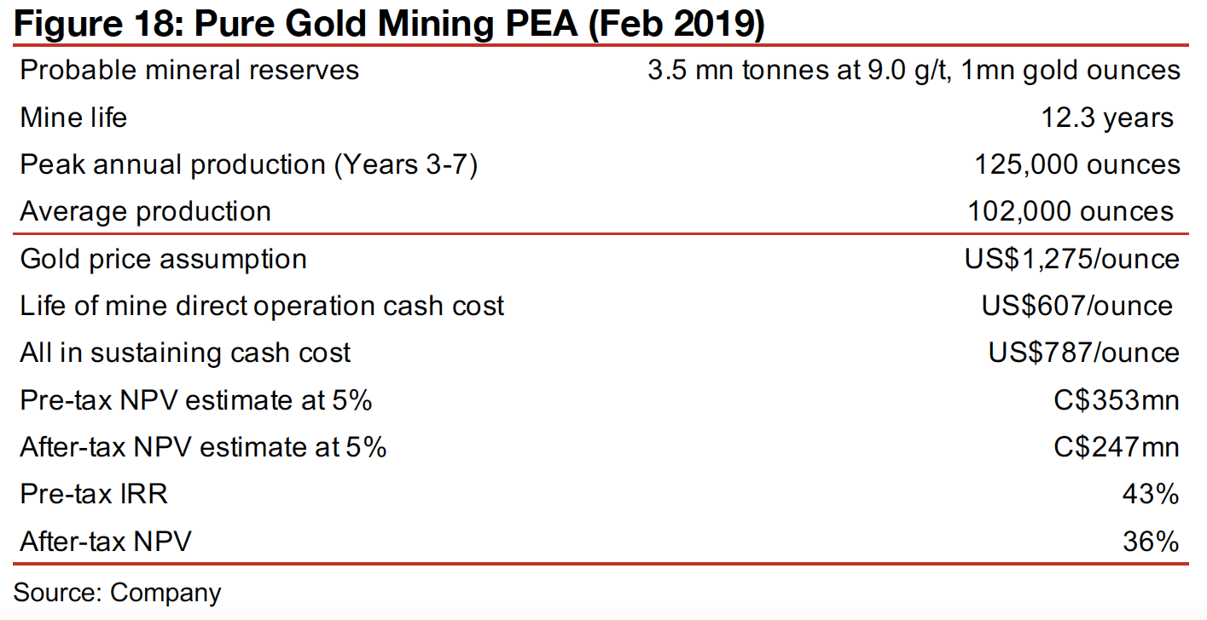
Task: Select the C$247mn after-tax NPV value
Action: [1116, 447]
